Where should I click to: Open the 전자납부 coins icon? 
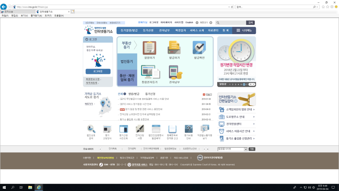(175, 72)
